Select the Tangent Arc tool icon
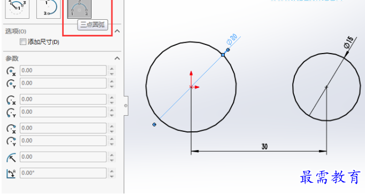This screenshot has height=194, width=365. pos(48,9)
